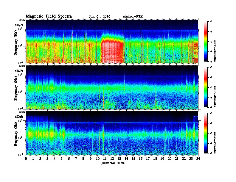Select the 'dD/dt' panel label

click(x=19, y=71)
